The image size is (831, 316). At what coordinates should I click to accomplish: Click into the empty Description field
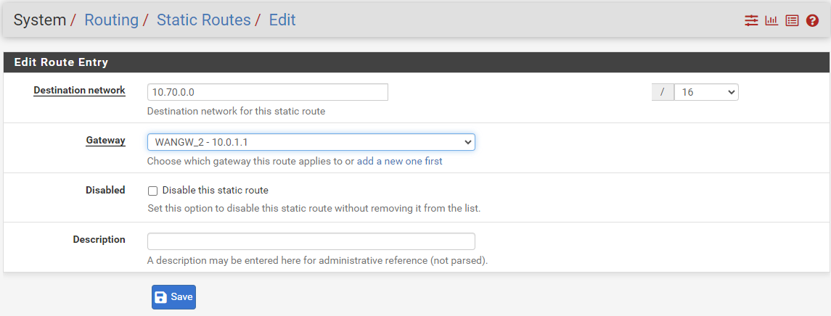tap(311, 241)
